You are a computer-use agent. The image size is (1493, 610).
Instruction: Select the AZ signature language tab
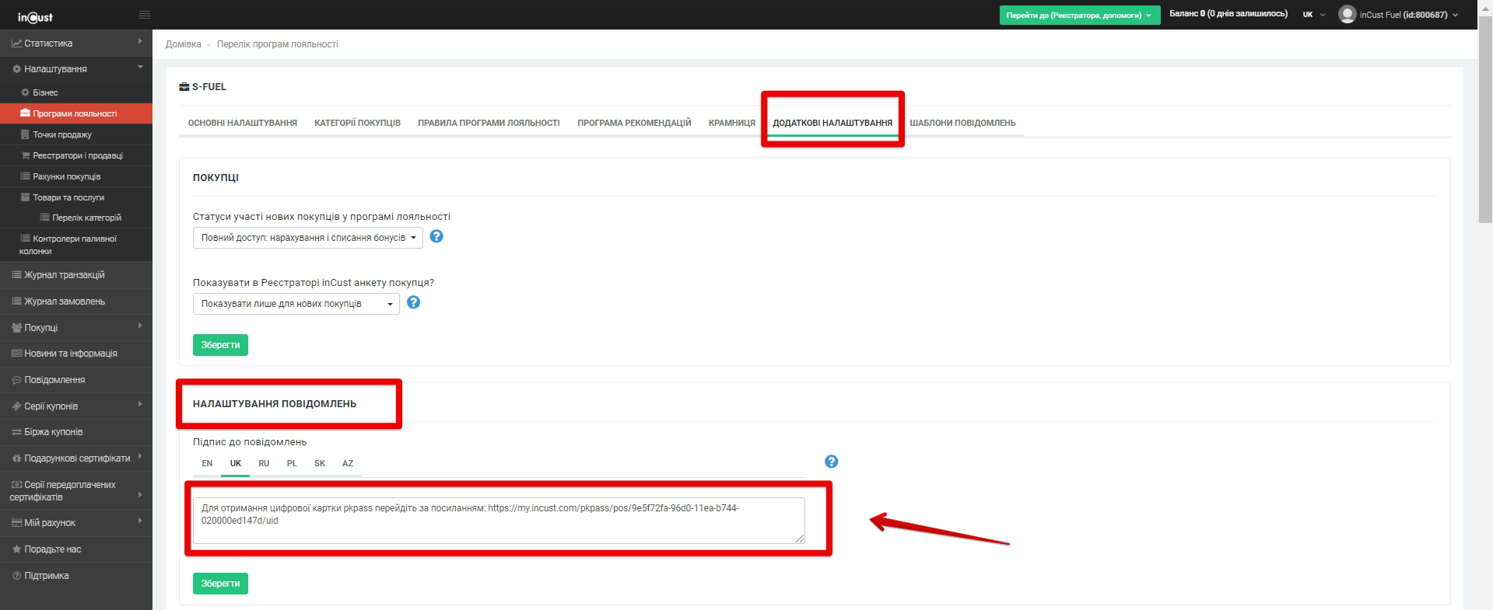[x=348, y=463]
